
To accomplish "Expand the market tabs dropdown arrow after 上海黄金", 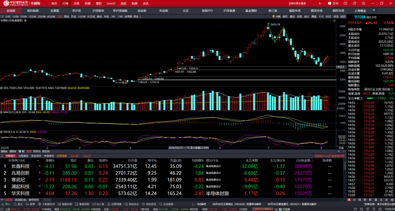I will [374, 11].
